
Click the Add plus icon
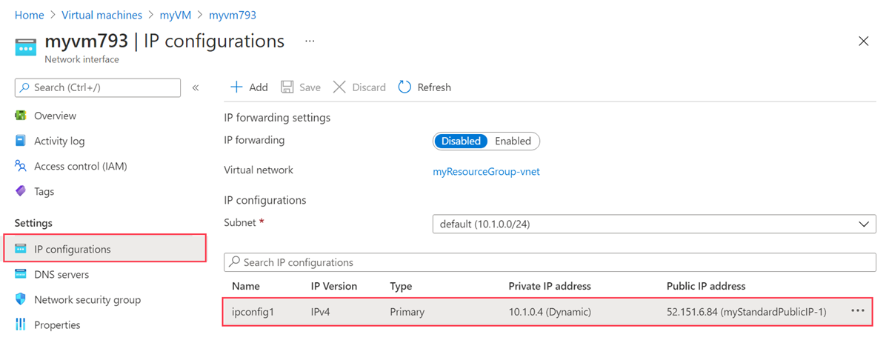(236, 87)
